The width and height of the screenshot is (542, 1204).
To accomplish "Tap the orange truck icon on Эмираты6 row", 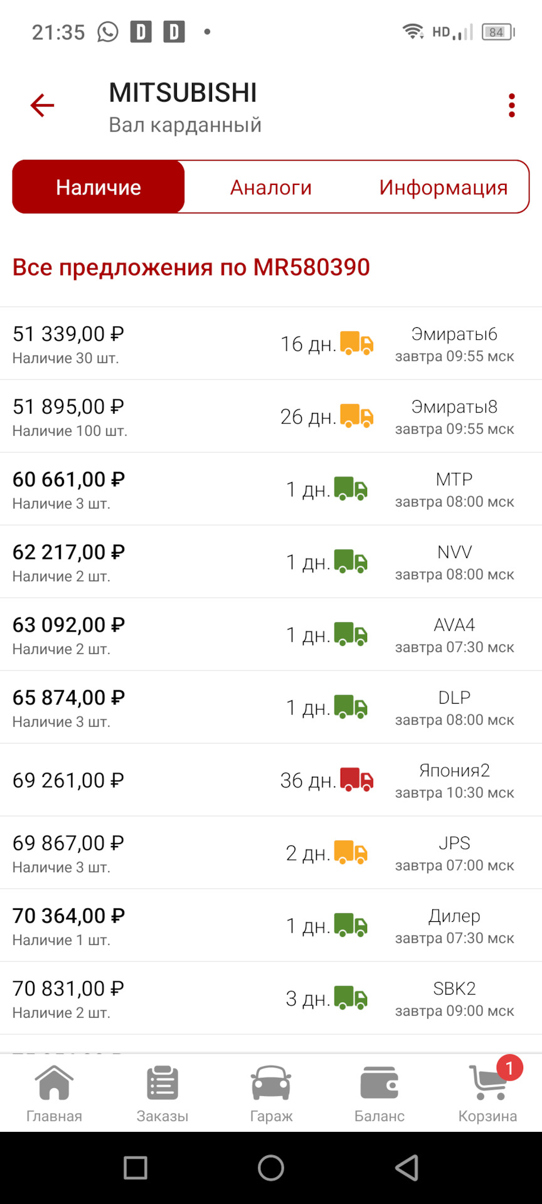I will (x=356, y=343).
